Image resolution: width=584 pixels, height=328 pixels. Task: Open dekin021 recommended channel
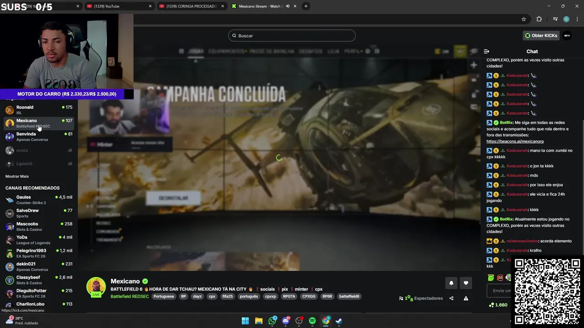(x=39, y=266)
